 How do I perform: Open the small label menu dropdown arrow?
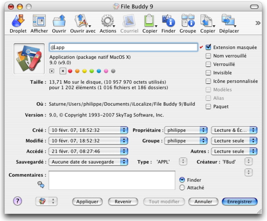52,71
